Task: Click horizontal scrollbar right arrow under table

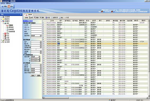Action: click(x=147, y=98)
